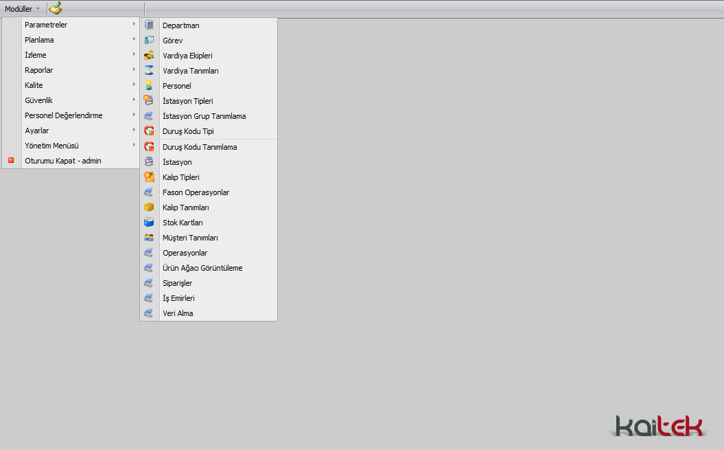Click the Müşteri Tanımları people icon
The image size is (724, 450).
149,238
